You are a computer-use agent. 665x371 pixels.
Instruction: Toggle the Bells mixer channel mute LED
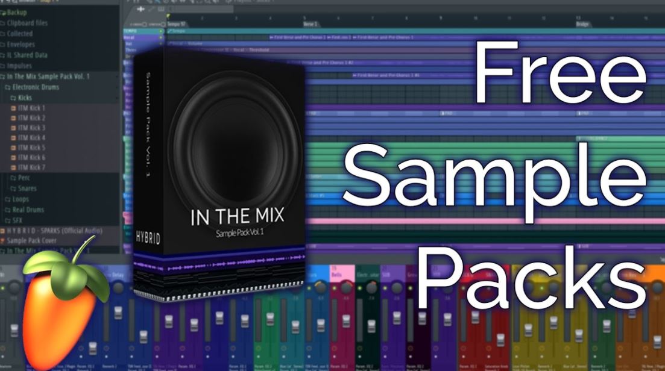click(334, 288)
